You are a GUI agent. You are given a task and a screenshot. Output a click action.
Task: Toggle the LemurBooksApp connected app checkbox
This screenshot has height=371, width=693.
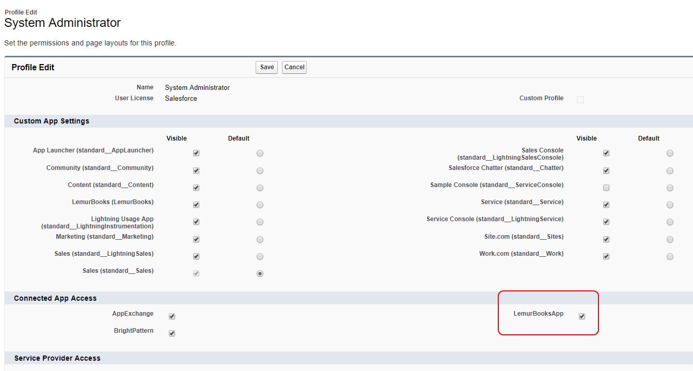click(x=582, y=316)
